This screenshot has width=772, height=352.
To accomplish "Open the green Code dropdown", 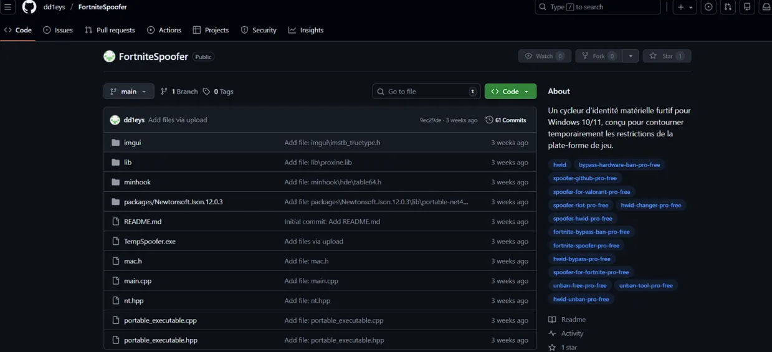I will (x=510, y=92).
